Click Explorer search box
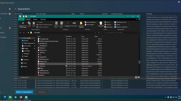Screen dimensions: 181x101 coord(121,33)
